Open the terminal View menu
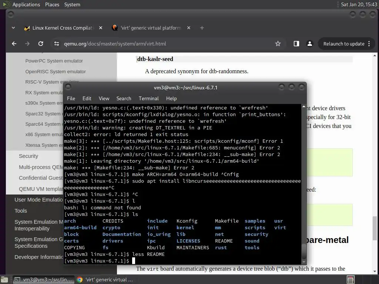 pyautogui.click(x=104, y=98)
